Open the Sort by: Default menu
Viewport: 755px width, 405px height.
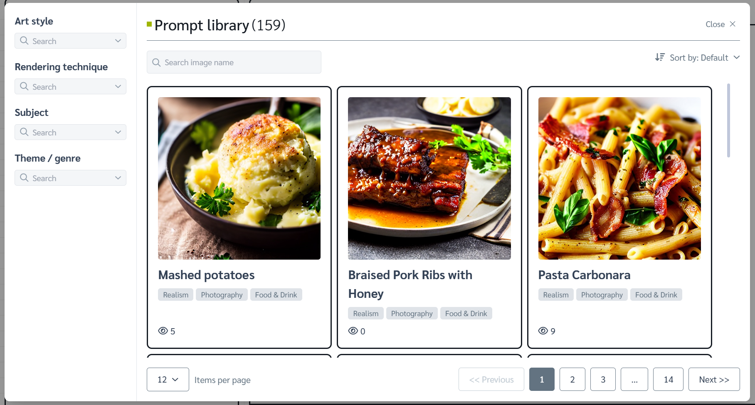point(698,57)
